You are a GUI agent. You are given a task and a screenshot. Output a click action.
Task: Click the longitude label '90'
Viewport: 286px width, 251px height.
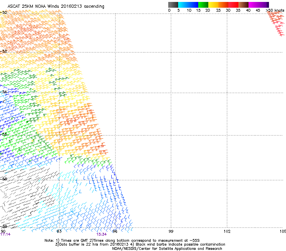3,231
